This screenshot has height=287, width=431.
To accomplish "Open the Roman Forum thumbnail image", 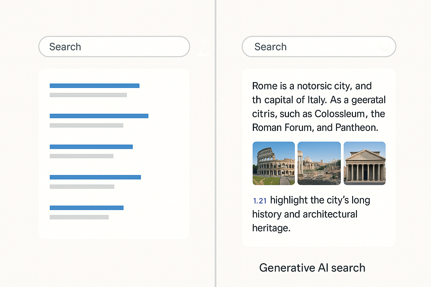I will [x=319, y=163].
